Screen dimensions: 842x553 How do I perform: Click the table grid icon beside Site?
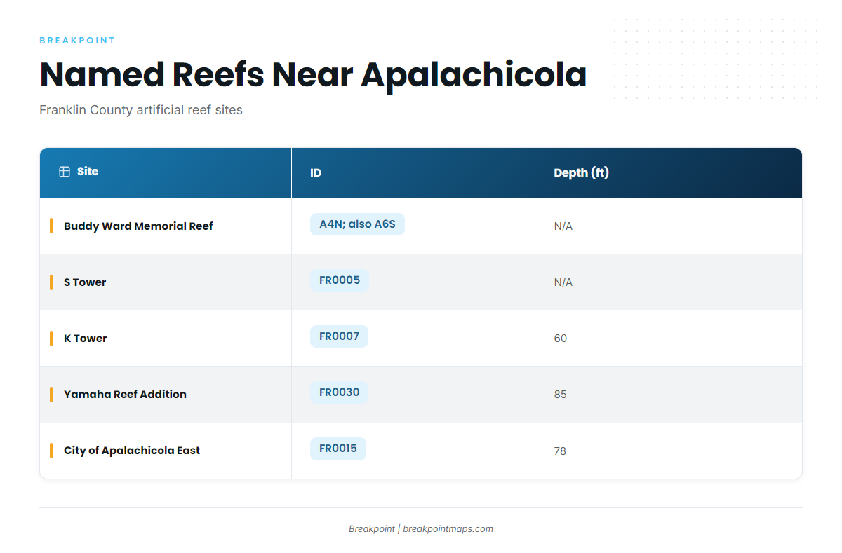[65, 172]
